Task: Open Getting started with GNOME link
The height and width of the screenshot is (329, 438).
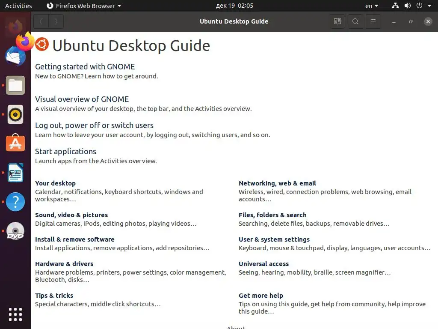Action: pyautogui.click(x=85, y=66)
